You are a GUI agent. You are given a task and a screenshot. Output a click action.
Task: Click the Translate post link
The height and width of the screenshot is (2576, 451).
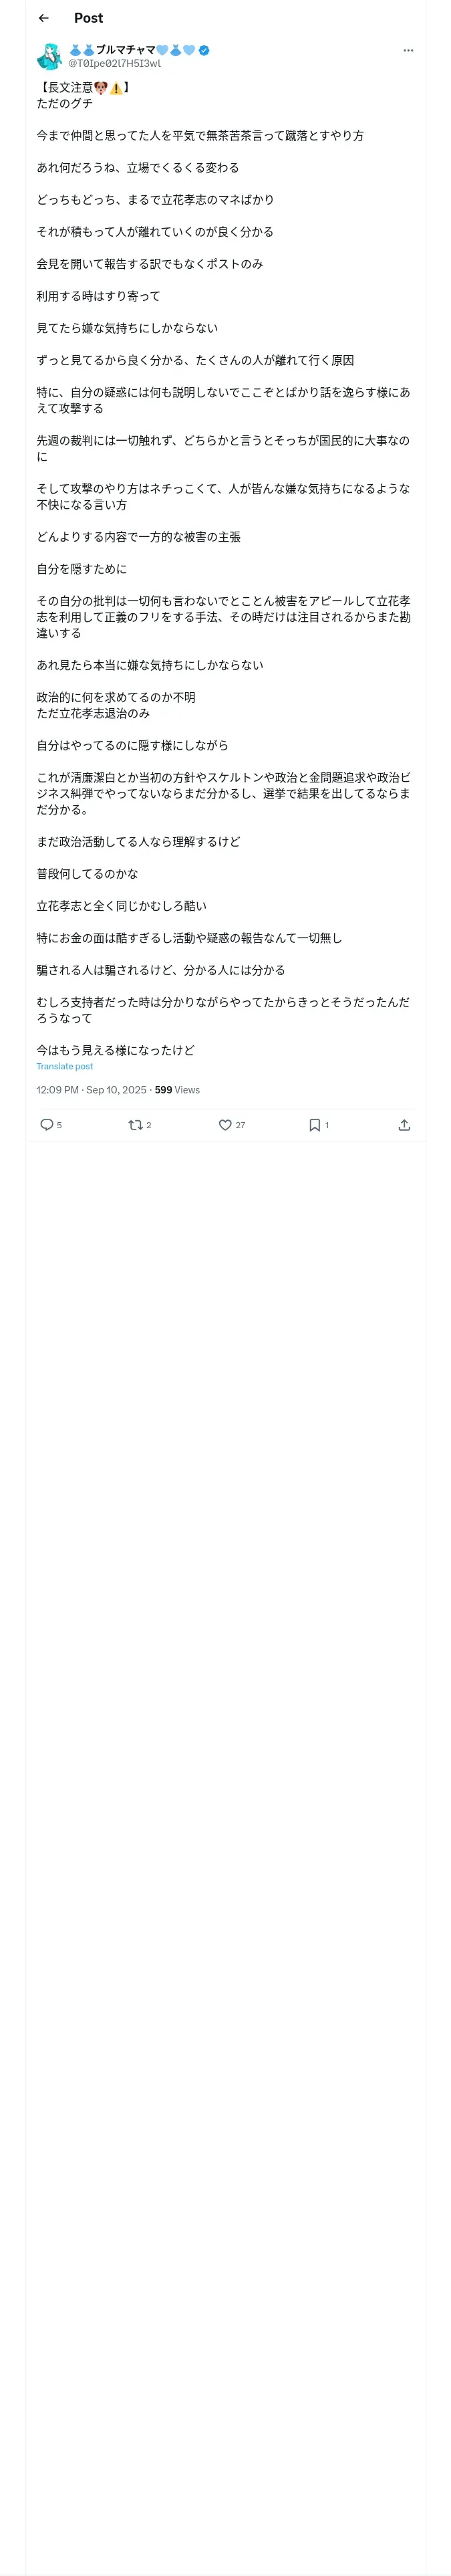click(x=65, y=1066)
